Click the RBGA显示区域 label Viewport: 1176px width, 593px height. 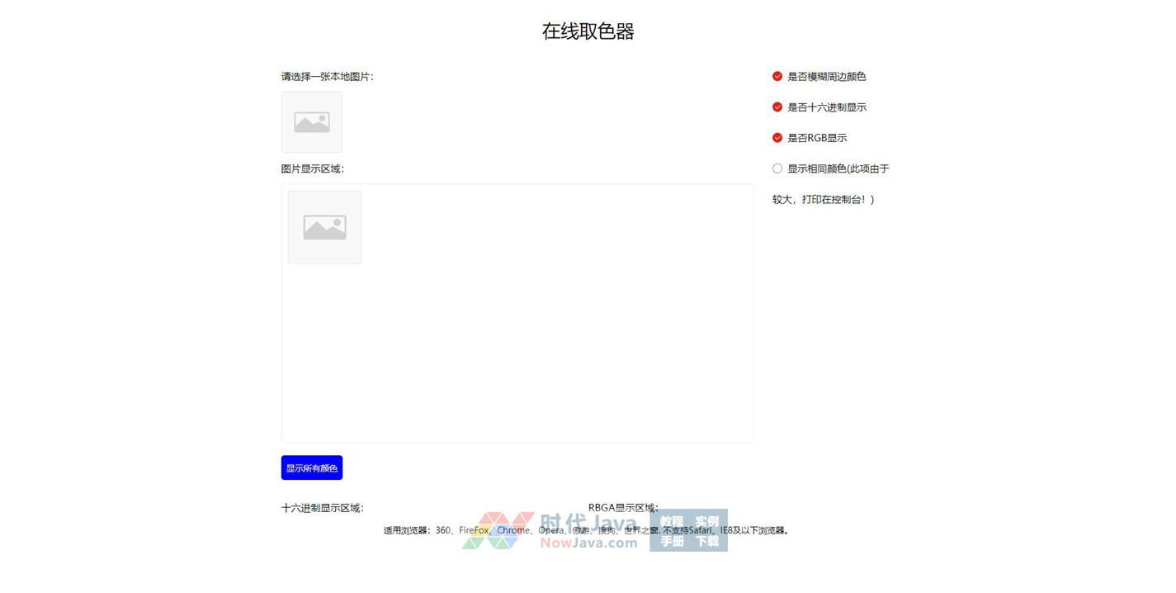(x=623, y=507)
